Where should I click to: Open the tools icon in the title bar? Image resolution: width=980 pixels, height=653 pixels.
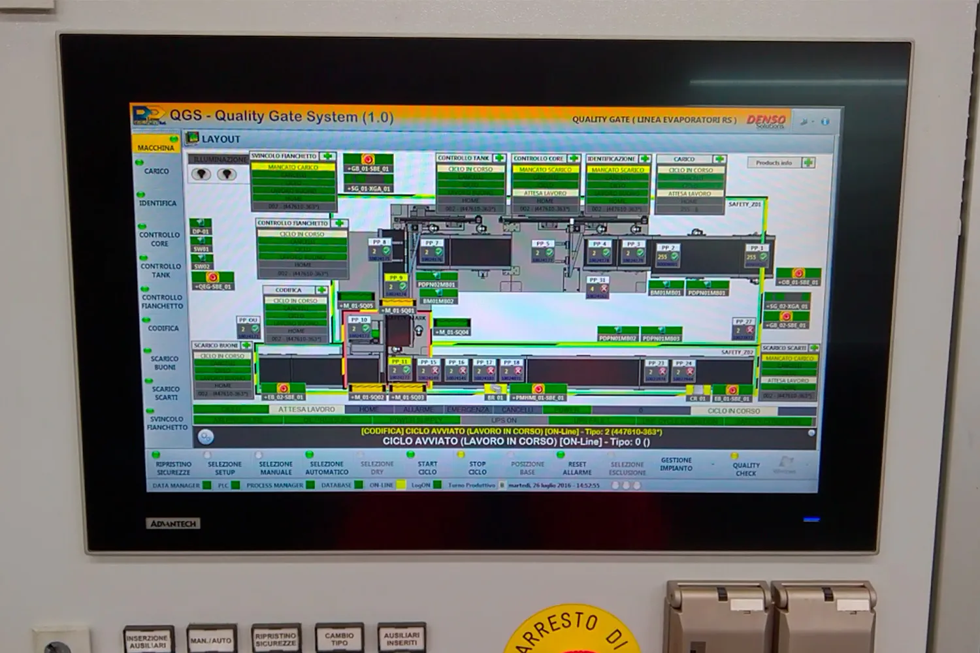[805, 121]
